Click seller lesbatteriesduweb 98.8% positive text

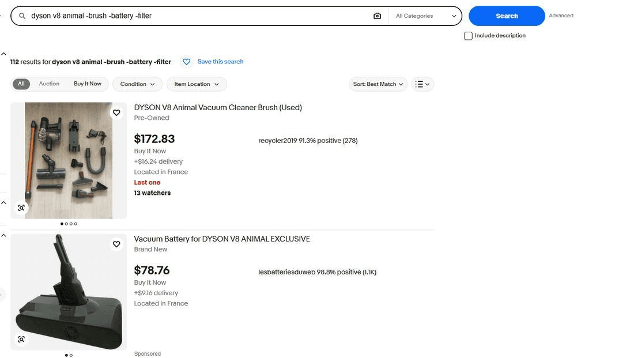[x=317, y=272]
